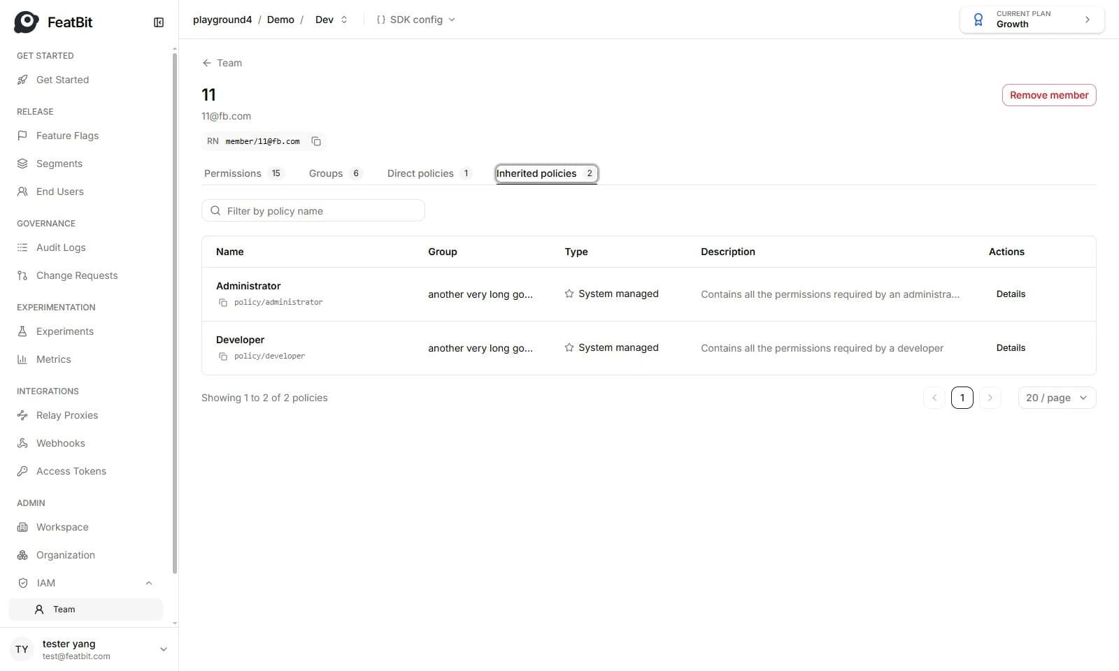Click the FeatBit logo icon
Screen dimensions: 1119x671
coord(27,22)
